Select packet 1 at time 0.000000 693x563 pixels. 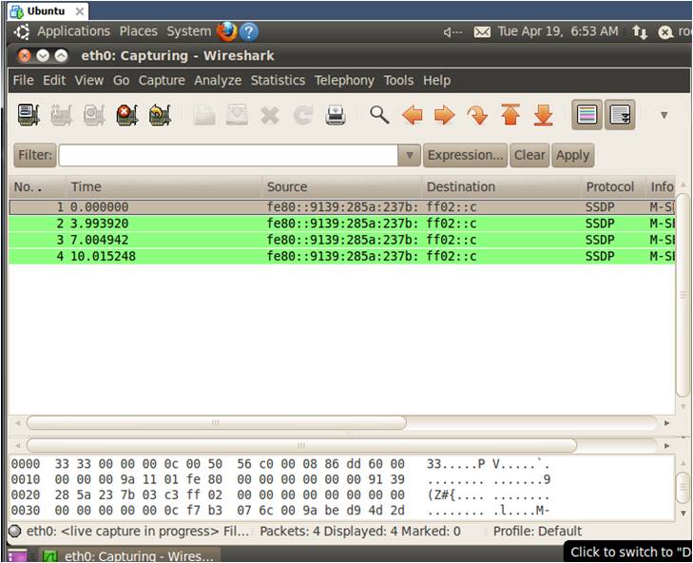[341, 207]
